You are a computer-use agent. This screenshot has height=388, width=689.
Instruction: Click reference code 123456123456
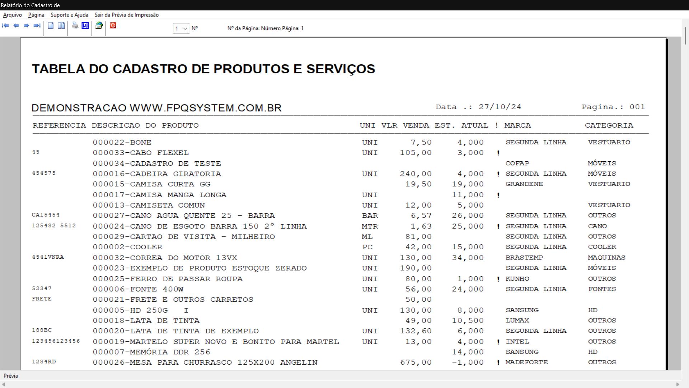[x=56, y=341]
